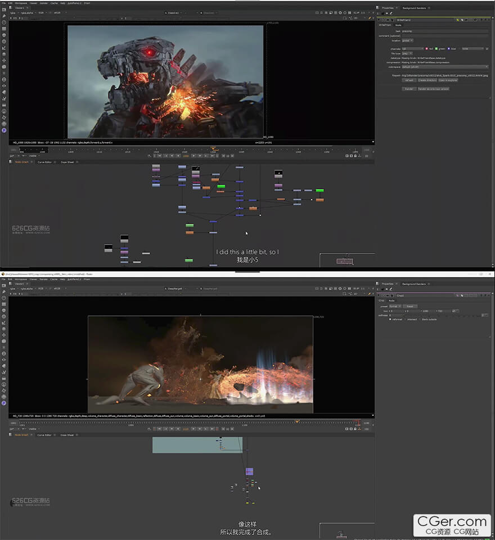
Task: Open the File menu in the upper window
Action: click(3, 3)
